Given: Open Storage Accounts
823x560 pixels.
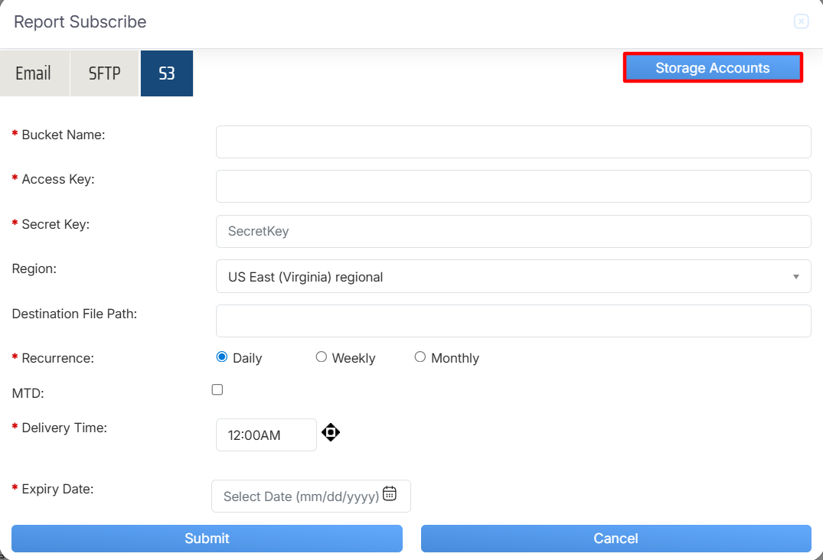Looking at the screenshot, I should [712, 68].
